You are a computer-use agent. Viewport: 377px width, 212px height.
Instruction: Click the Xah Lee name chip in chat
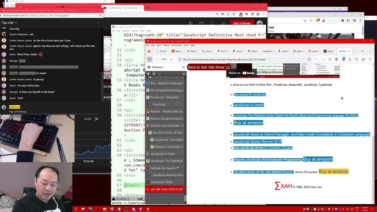(14, 107)
